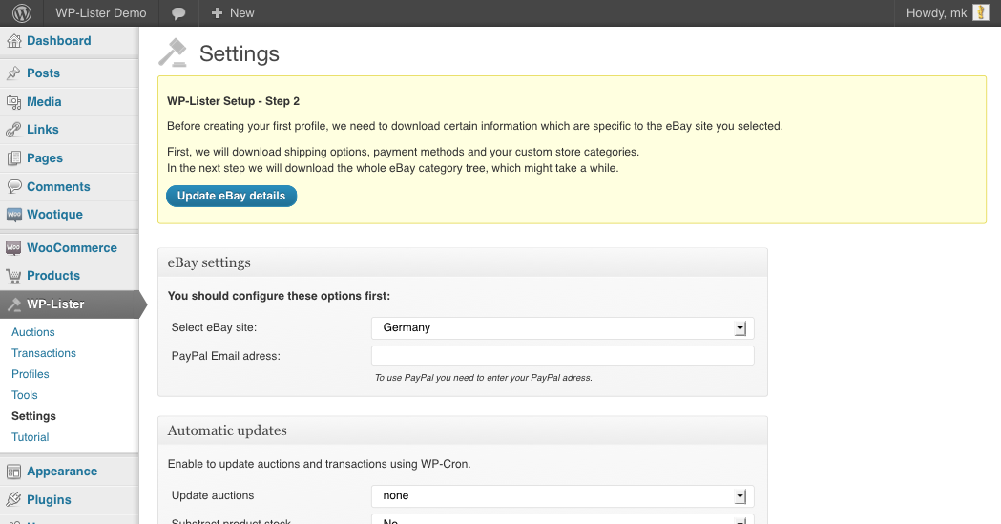Click the PayPal adress hint text
The height and width of the screenshot is (524, 1001).
[483, 378]
